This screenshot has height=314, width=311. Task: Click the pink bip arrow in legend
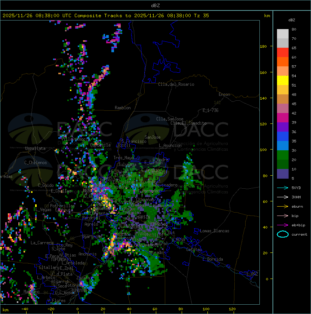coord(283,216)
